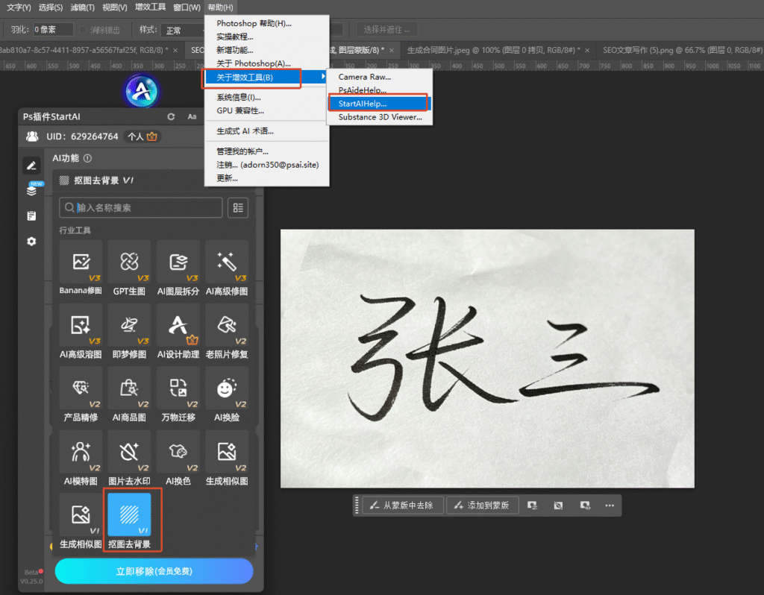764x595 pixels.
Task: Click 从蒙版中去除 button
Action: pyautogui.click(x=404, y=506)
